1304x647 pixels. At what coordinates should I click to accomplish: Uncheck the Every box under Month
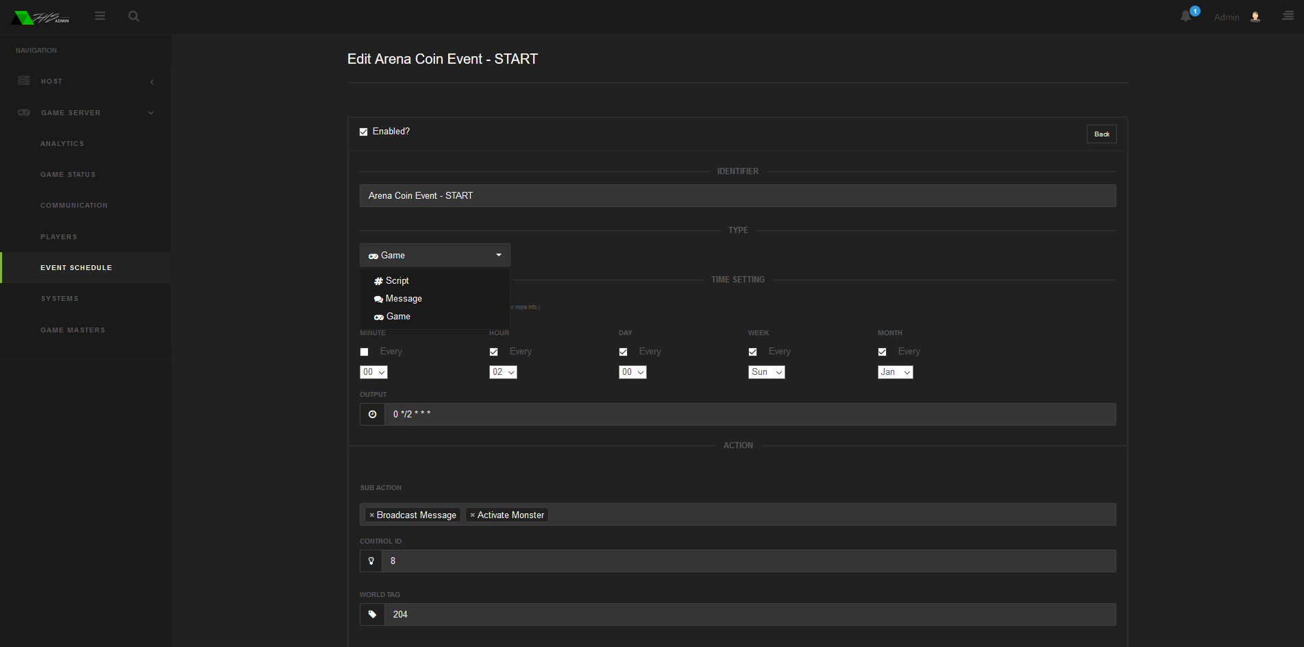(x=883, y=352)
